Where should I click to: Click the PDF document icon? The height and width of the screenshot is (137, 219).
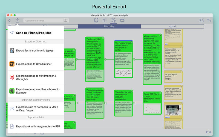[x=12, y=126]
